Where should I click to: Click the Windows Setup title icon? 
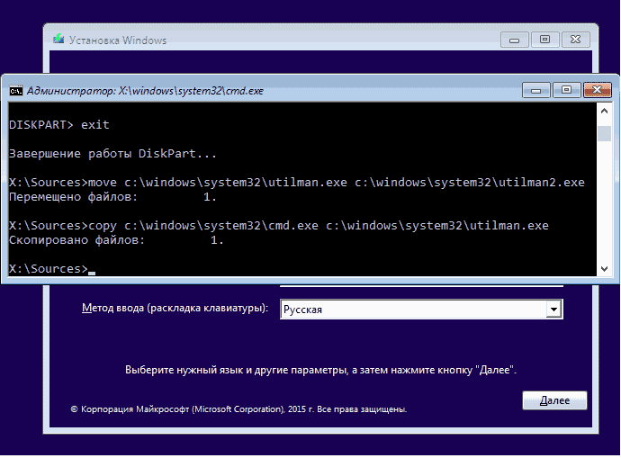58,39
